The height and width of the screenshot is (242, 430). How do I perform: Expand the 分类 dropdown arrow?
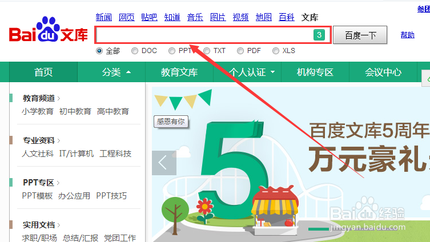pyautogui.click(x=128, y=72)
